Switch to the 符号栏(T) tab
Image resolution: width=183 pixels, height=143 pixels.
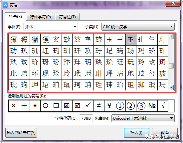(x=67, y=17)
